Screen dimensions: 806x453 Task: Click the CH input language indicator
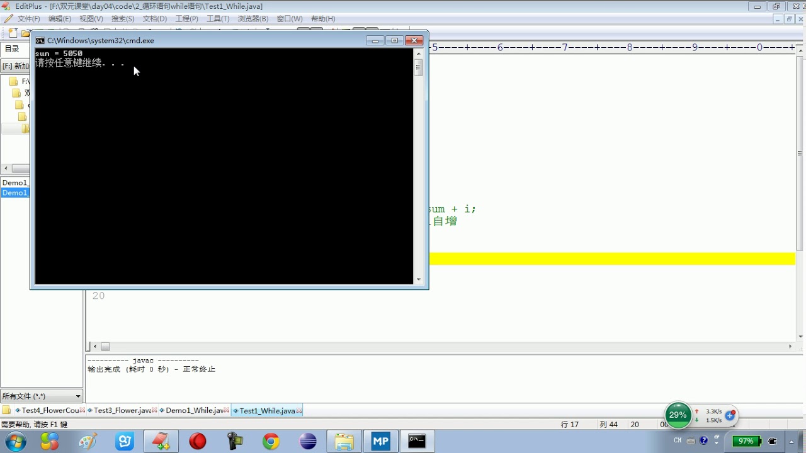click(678, 440)
